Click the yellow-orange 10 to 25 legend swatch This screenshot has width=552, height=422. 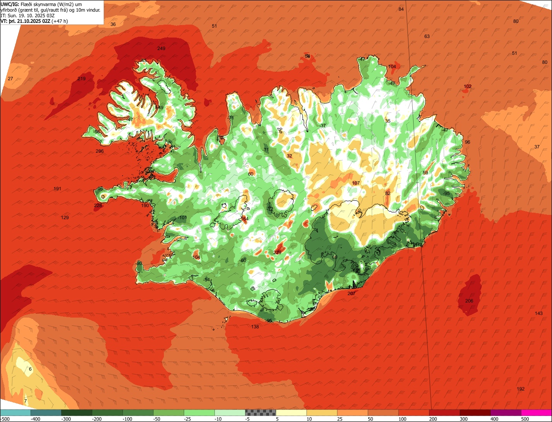point(322,413)
